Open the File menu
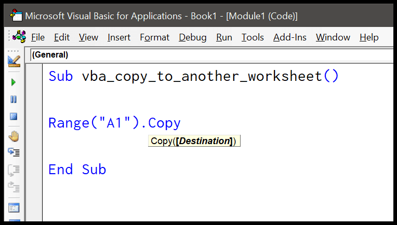The width and height of the screenshot is (397, 225). pos(38,37)
